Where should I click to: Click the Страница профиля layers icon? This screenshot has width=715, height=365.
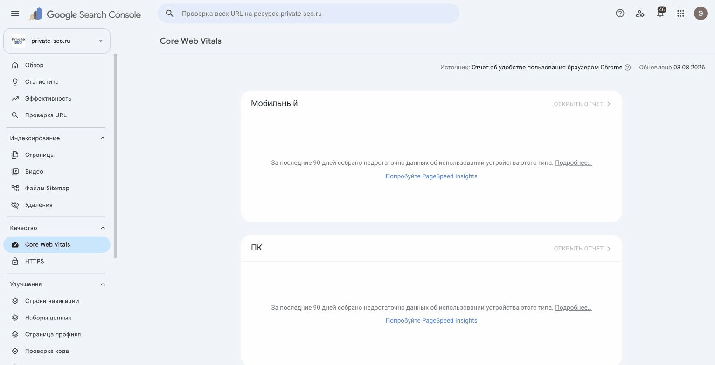[x=15, y=335]
